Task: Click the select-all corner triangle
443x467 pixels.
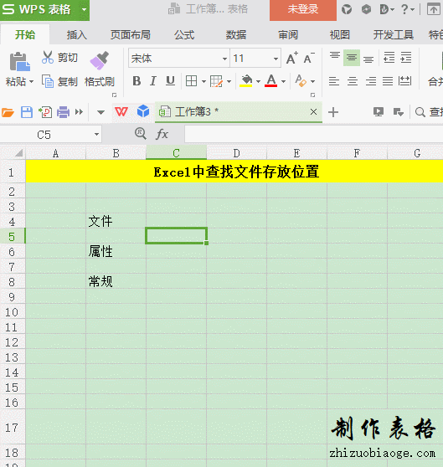Action: coord(18,153)
